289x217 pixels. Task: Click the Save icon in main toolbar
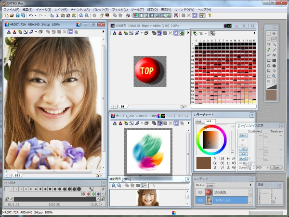point(17,15)
